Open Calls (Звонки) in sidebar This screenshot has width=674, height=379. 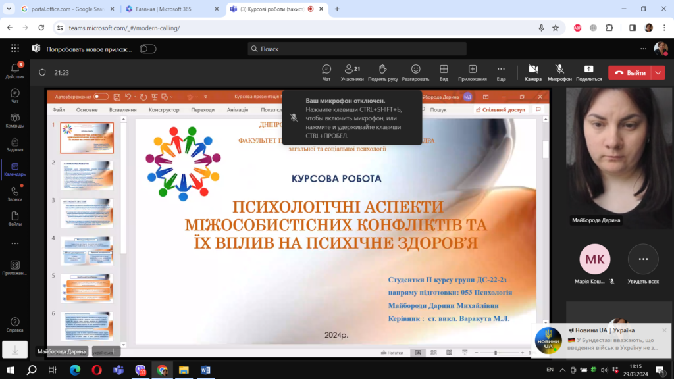[14, 194]
